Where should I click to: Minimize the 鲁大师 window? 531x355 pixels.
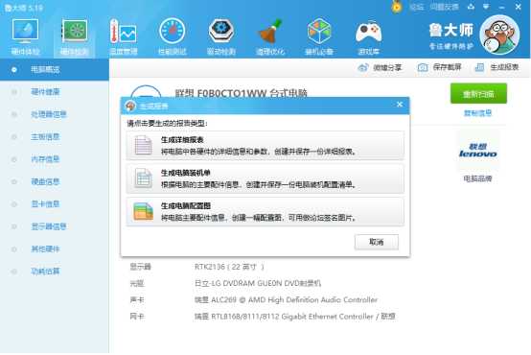[x=502, y=7]
